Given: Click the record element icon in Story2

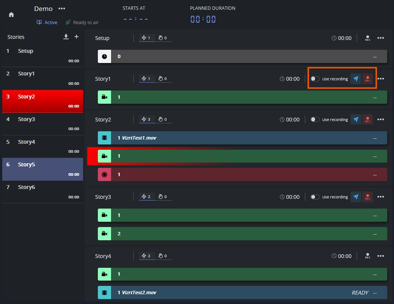Looking at the screenshot, I should pos(104,175).
